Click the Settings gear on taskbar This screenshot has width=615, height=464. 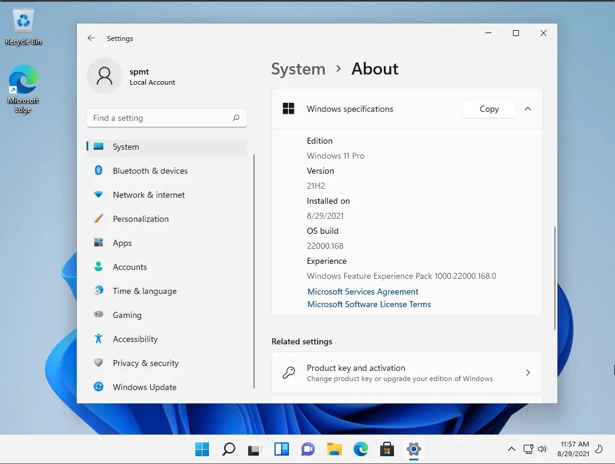click(x=414, y=449)
